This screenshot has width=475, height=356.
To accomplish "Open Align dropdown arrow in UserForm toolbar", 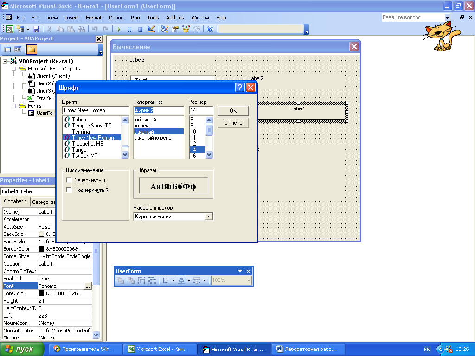I will (173, 280).
